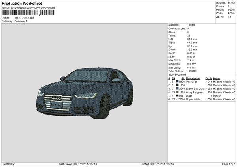Click the Pea Coat color swatch
The width and height of the screenshot is (237, 167).
pyautogui.click(x=177, y=82)
